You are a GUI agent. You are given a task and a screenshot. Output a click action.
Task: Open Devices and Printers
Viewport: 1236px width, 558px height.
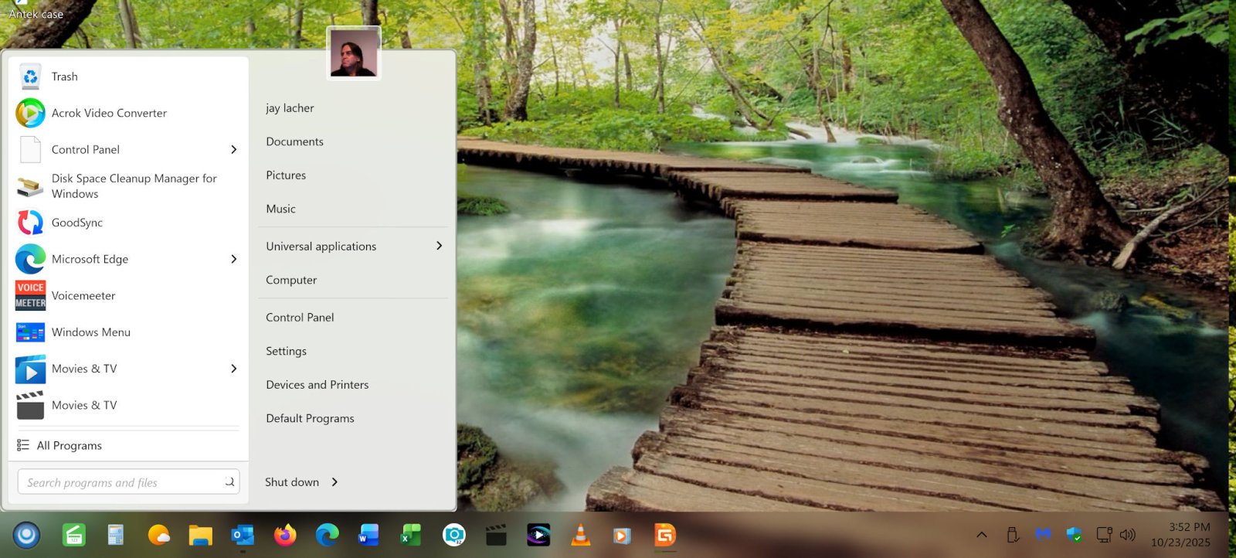(317, 385)
